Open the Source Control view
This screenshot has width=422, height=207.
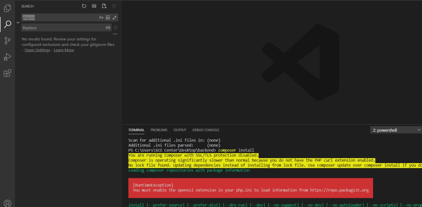(7, 41)
